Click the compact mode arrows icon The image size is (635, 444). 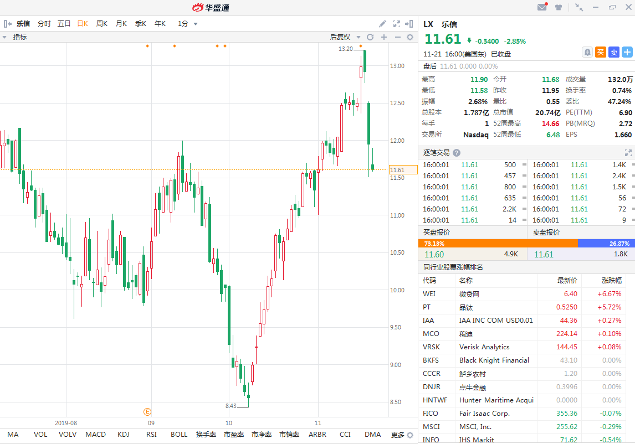click(x=579, y=7)
